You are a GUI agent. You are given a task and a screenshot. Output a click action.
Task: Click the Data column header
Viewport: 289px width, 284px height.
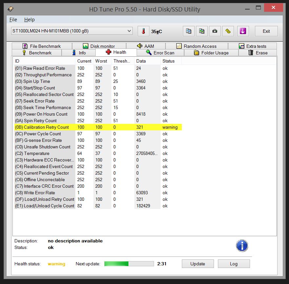pyautogui.click(x=147, y=61)
